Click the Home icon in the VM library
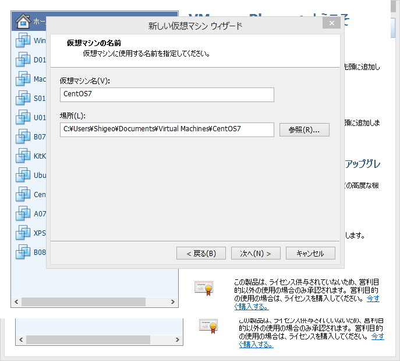400x361 pixels. point(23,21)
